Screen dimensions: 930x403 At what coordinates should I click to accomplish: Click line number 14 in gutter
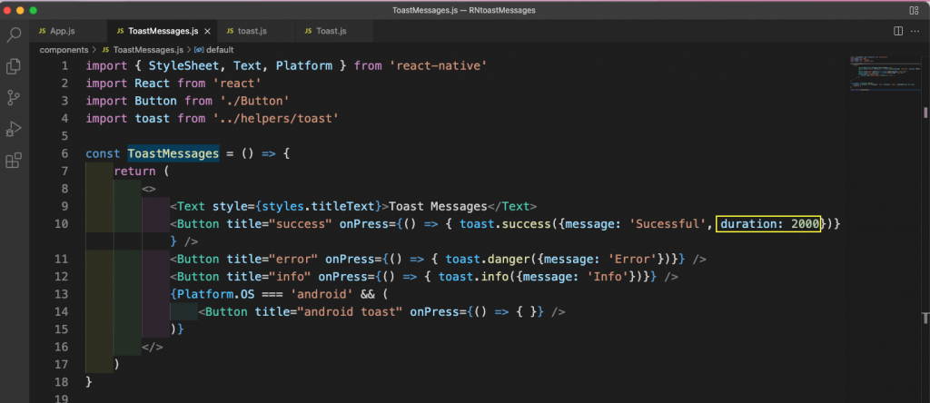(61, 311)
